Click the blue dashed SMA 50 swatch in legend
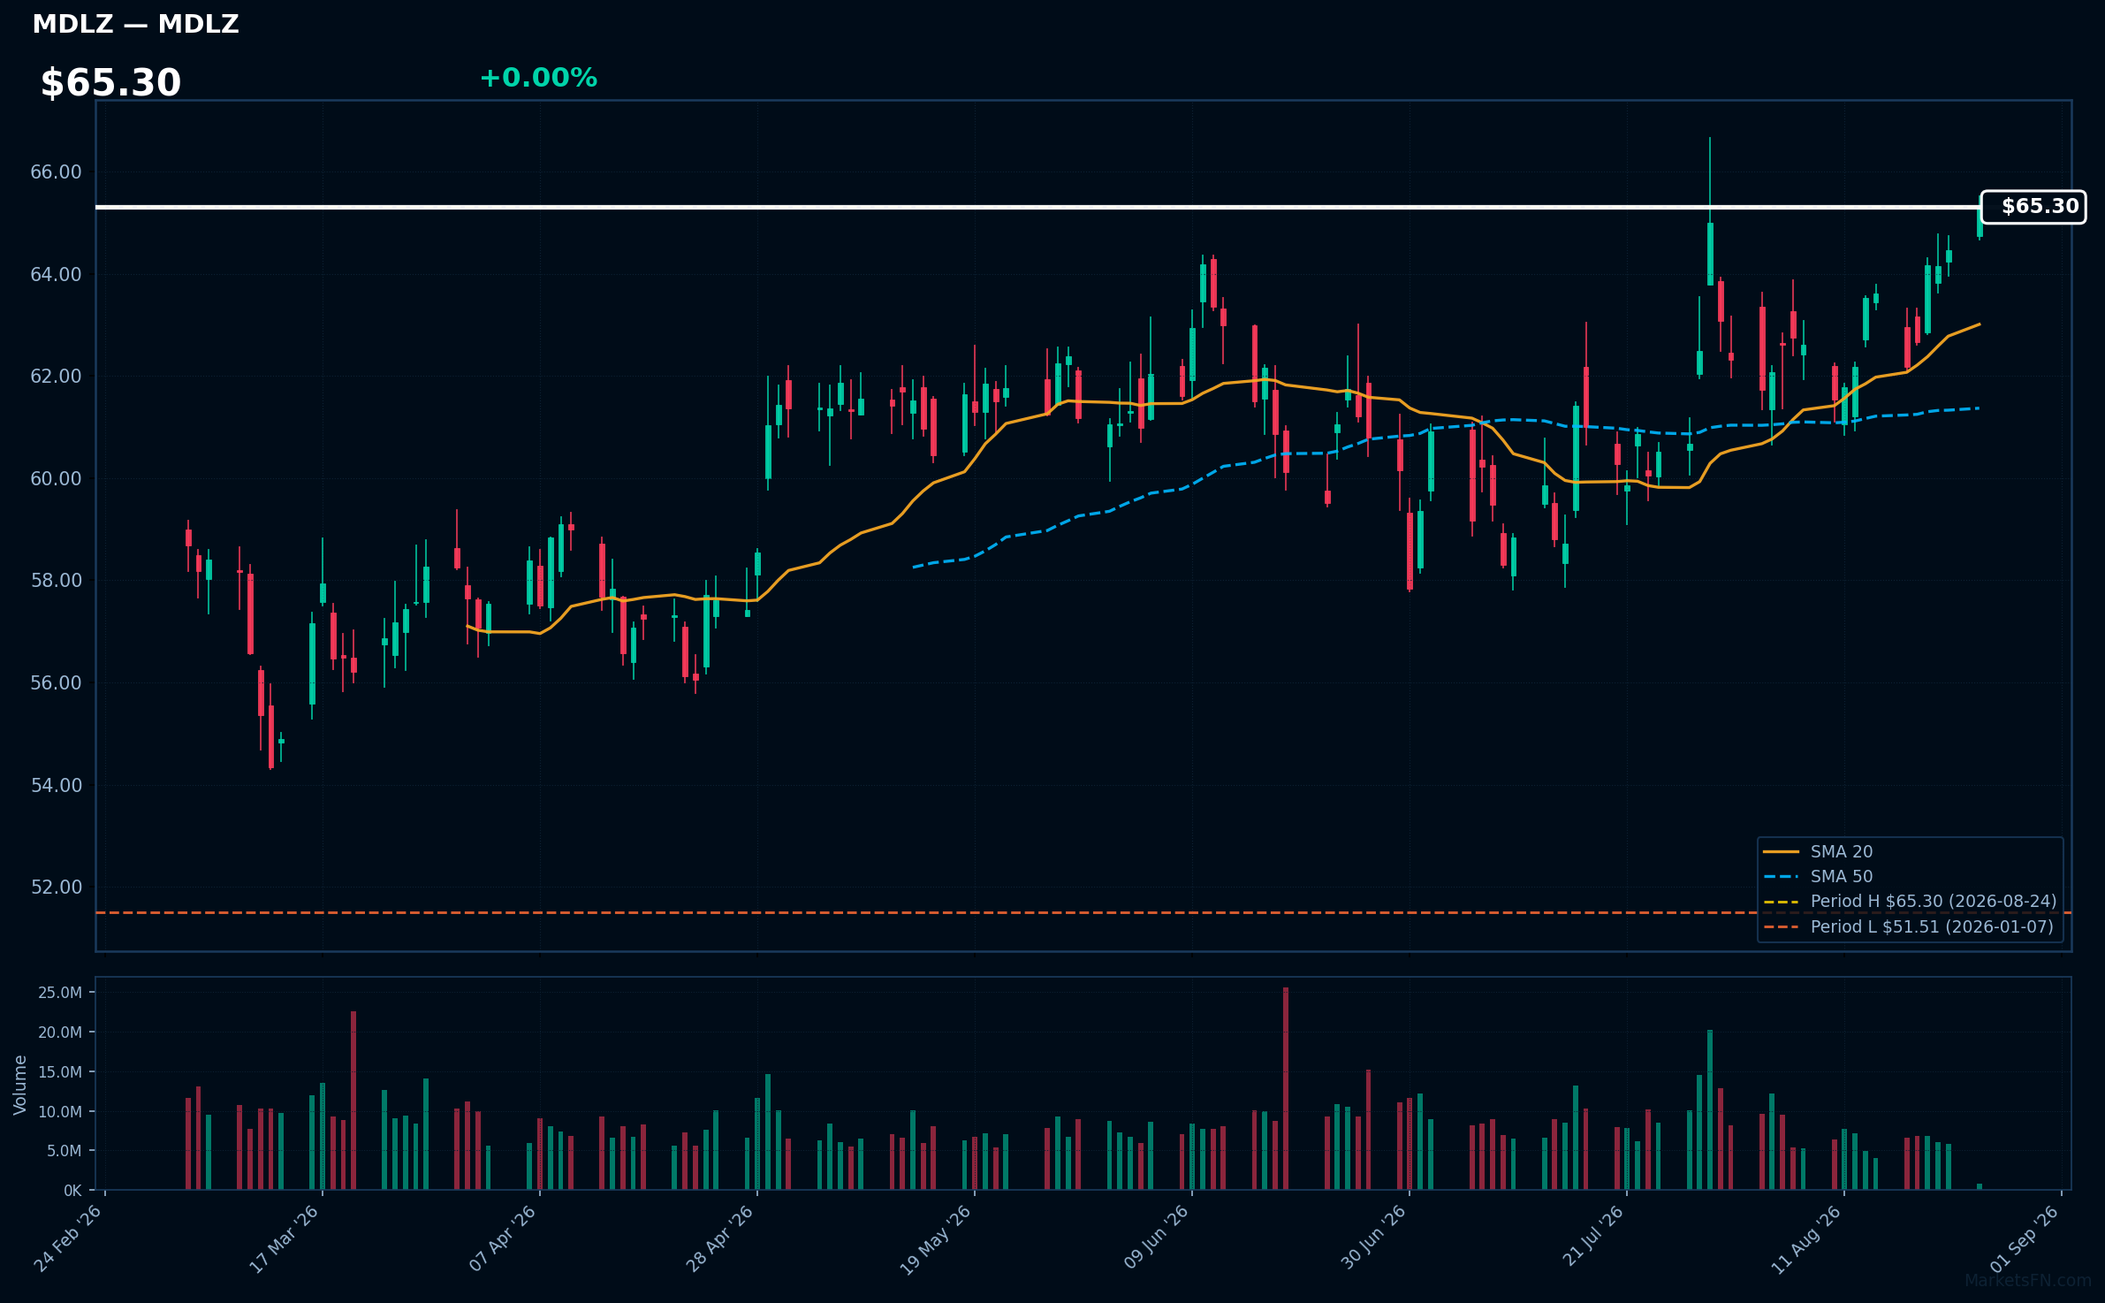The height and width of the screenshot is (1303, 2105). (1781, 877)
